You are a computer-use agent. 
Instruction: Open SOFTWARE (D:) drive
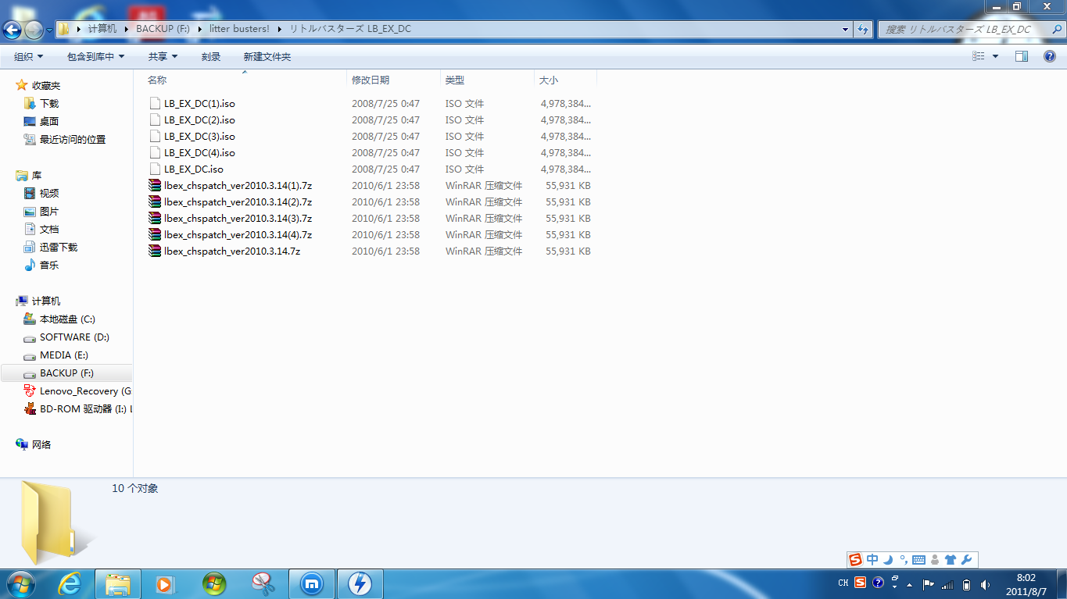pos(74,337)
